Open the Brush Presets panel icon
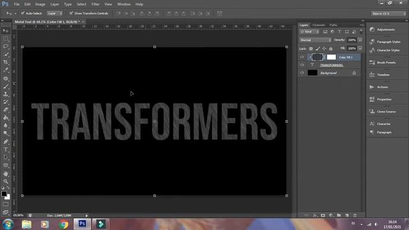The height and width of the screenshot is (230, 409). pyautogui.click(x=372, y=63)
